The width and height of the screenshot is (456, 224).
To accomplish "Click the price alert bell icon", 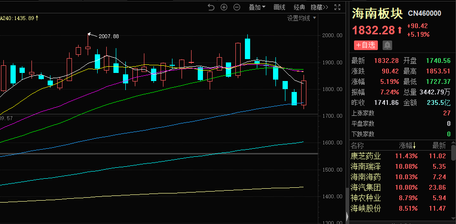I will (x=387, y=45).
